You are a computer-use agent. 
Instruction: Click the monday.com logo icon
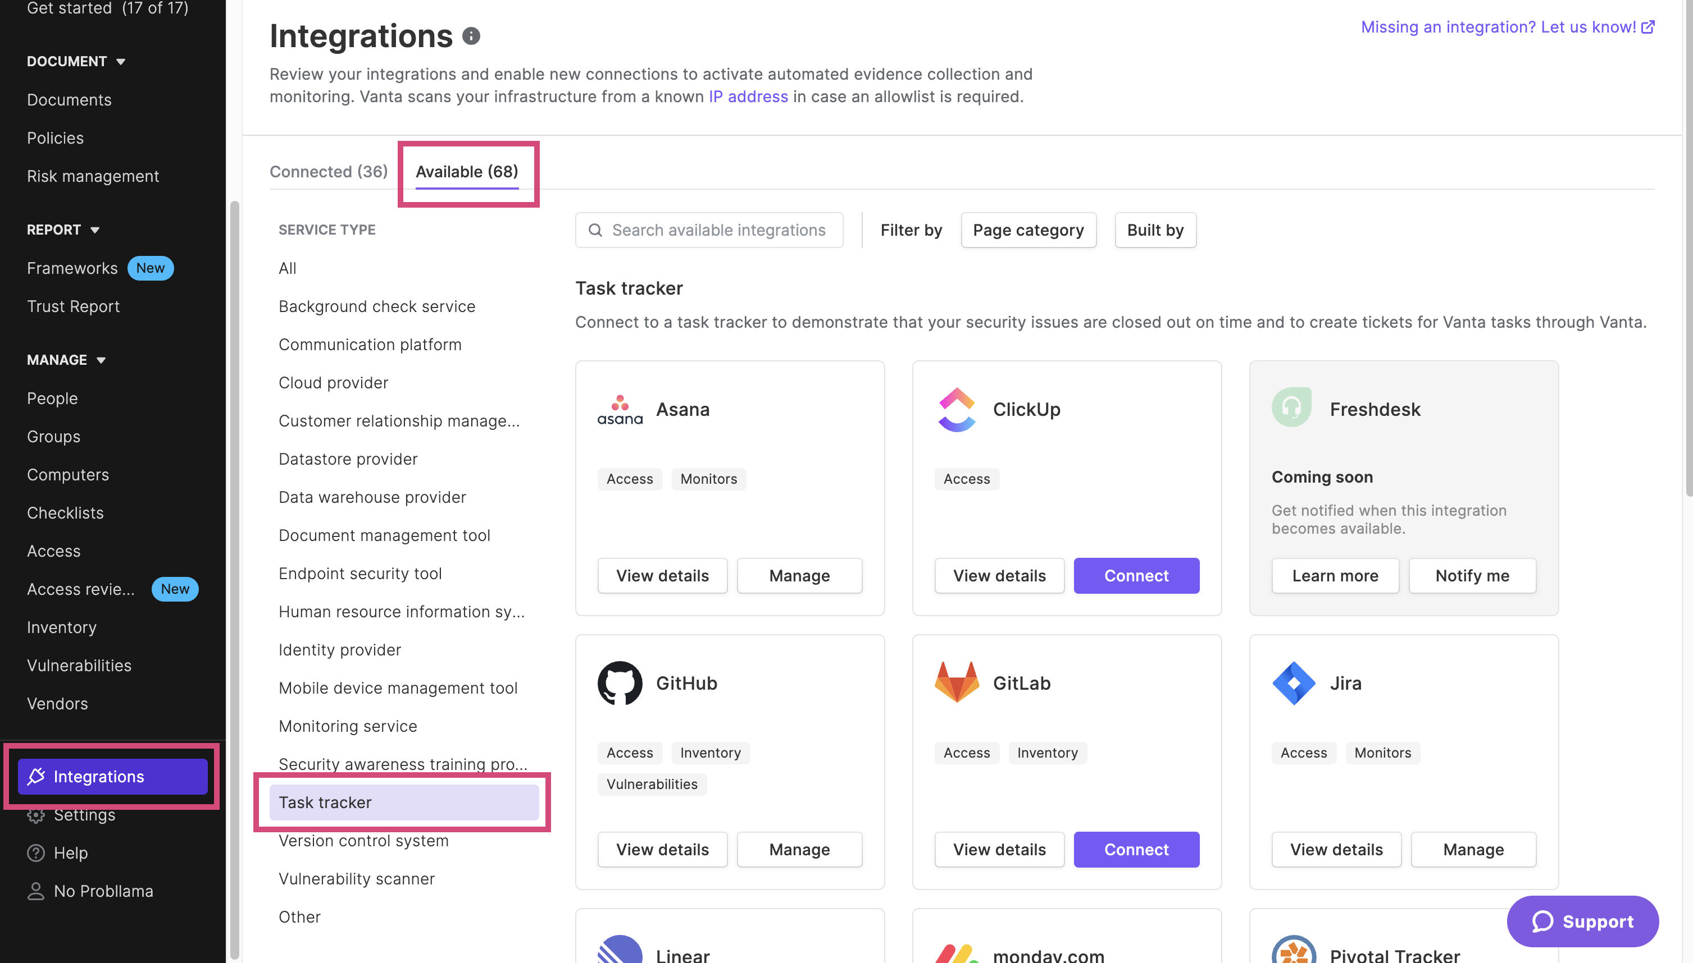point(957,952)
